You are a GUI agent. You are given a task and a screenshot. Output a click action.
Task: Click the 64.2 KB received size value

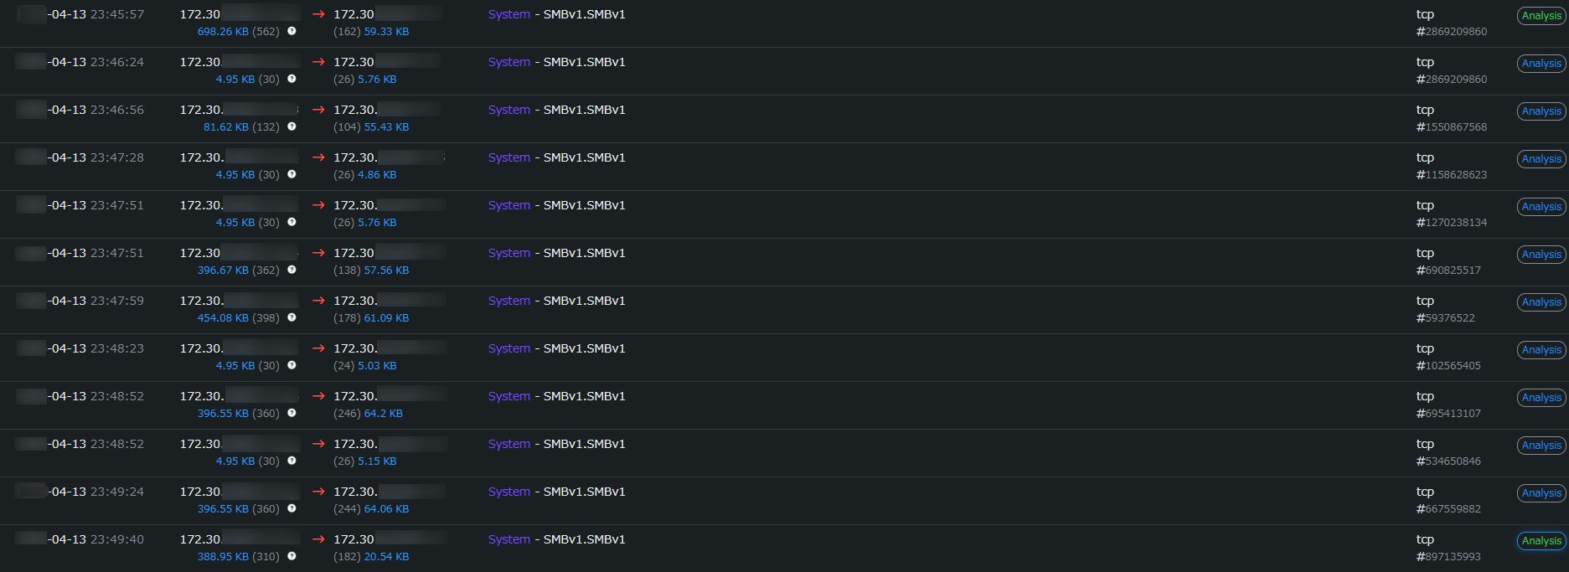(383, 414)
